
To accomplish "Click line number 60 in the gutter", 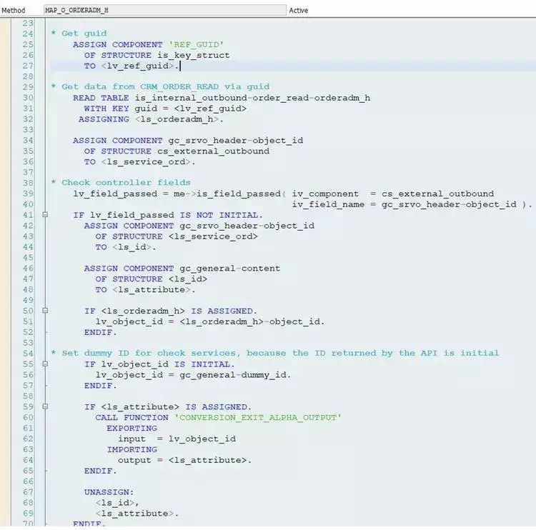I will tap(28, 418).
